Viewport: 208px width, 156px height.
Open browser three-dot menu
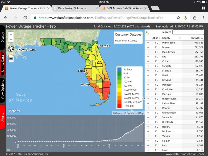point(203,18)
